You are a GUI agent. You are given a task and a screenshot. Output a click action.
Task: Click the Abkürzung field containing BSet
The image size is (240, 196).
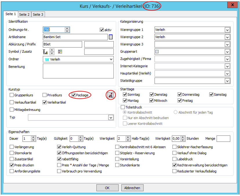63,44
